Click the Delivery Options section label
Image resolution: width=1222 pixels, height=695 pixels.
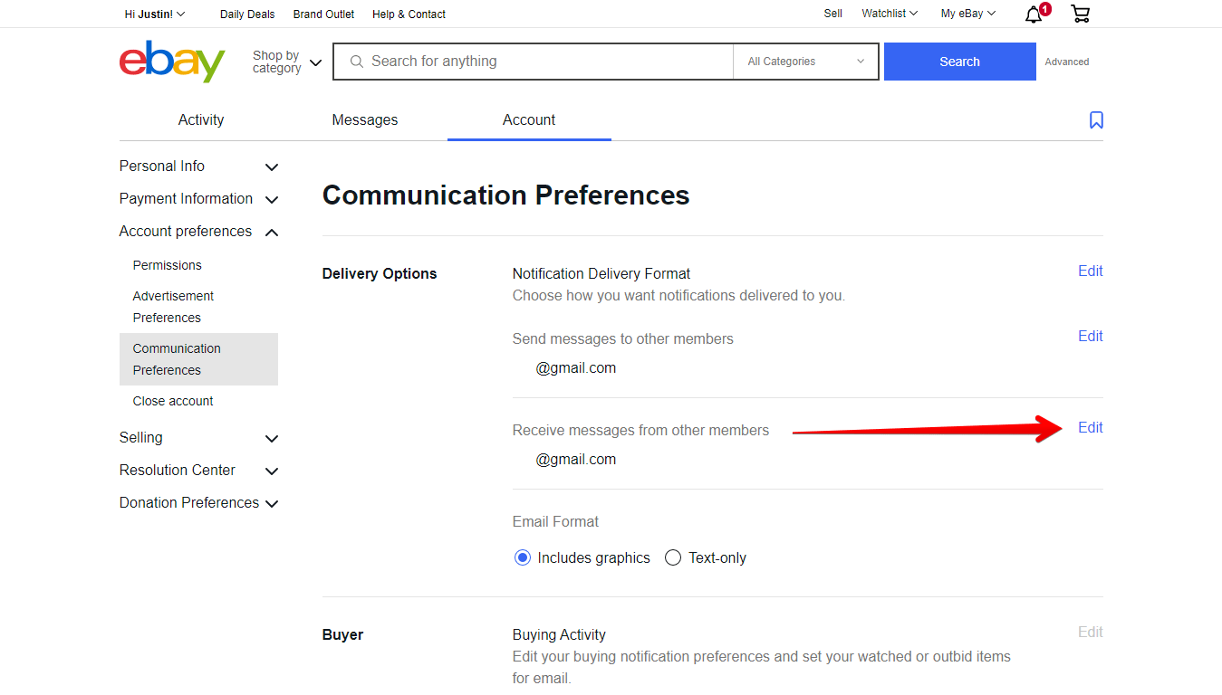(380, 274)
